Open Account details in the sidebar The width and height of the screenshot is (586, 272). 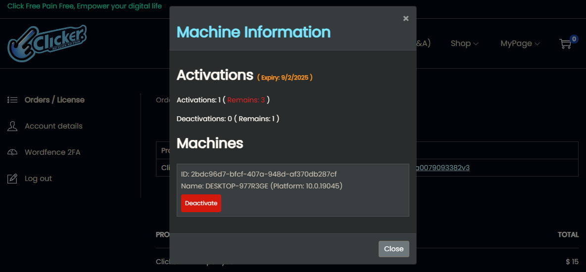53,126
